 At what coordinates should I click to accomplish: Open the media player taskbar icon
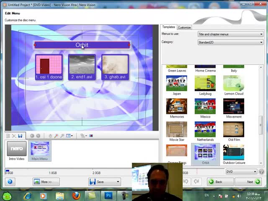click(43, 196)
